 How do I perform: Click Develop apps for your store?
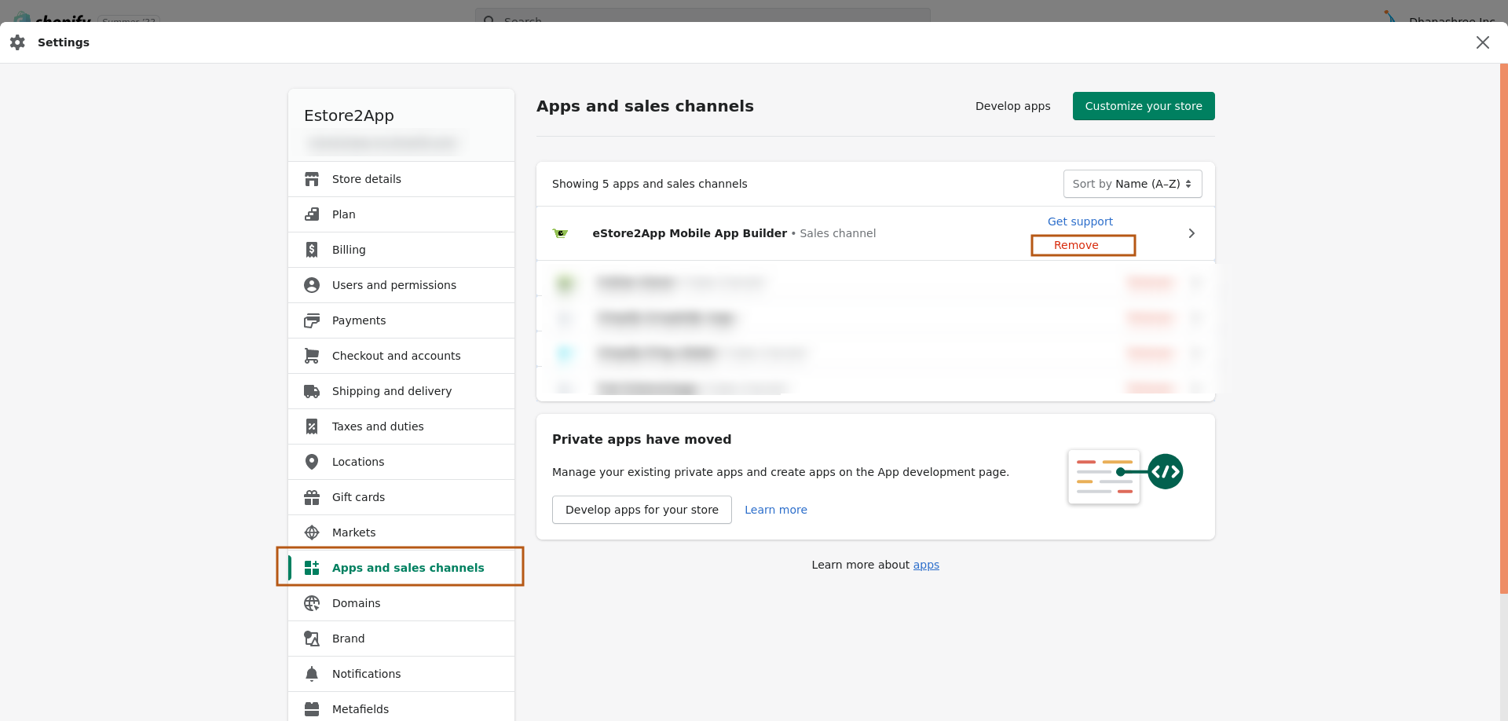click(642, 510)
